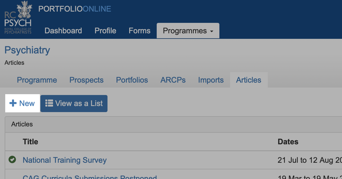This screenshot has width=342, height=179.
Task: Open the Dashboard menu item
Action: [63, 31]
